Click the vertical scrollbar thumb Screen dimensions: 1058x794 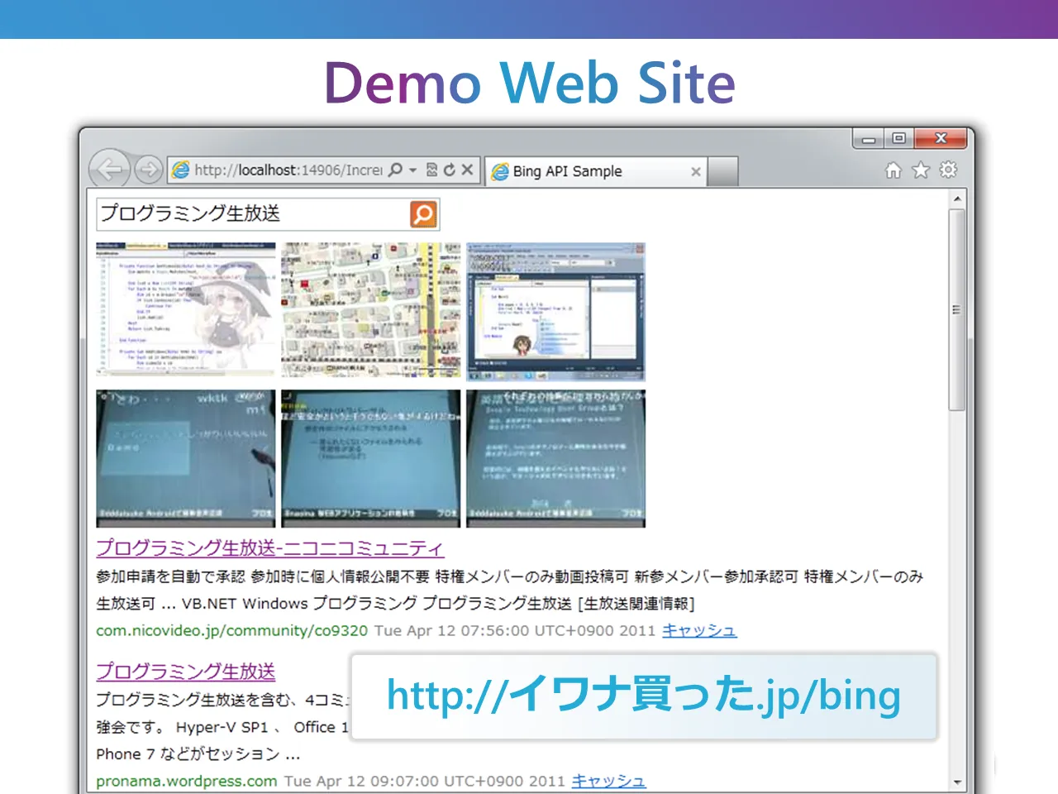pyautogui.click(x=957, y=310)
